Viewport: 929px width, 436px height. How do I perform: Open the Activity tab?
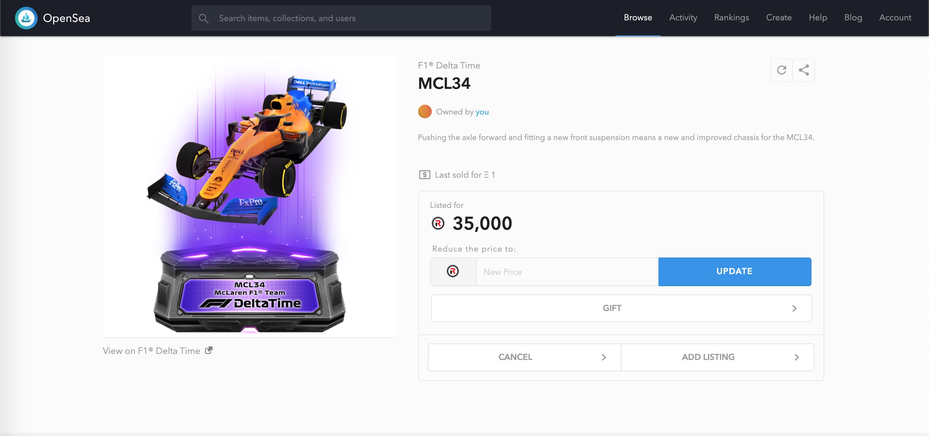tap(683, 18)
